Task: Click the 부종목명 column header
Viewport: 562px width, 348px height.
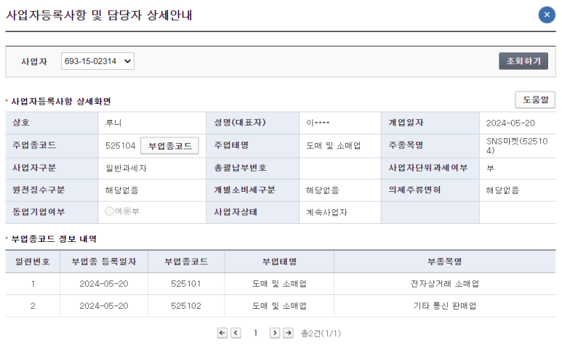Action: click(x=444, y=262)
